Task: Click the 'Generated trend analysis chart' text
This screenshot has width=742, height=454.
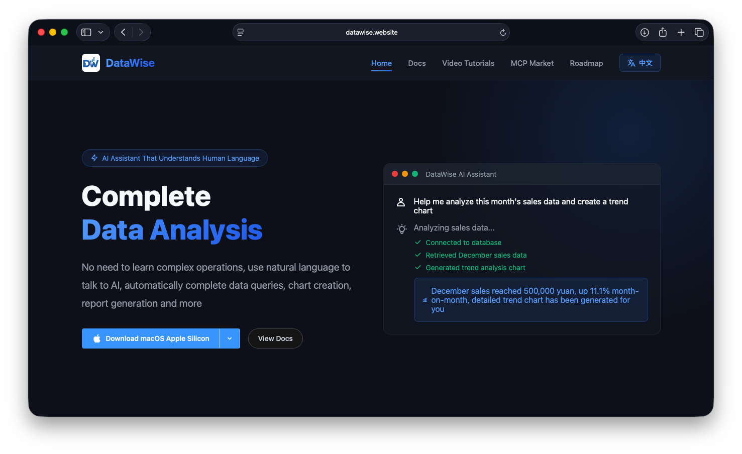Action: coord(475,268)
